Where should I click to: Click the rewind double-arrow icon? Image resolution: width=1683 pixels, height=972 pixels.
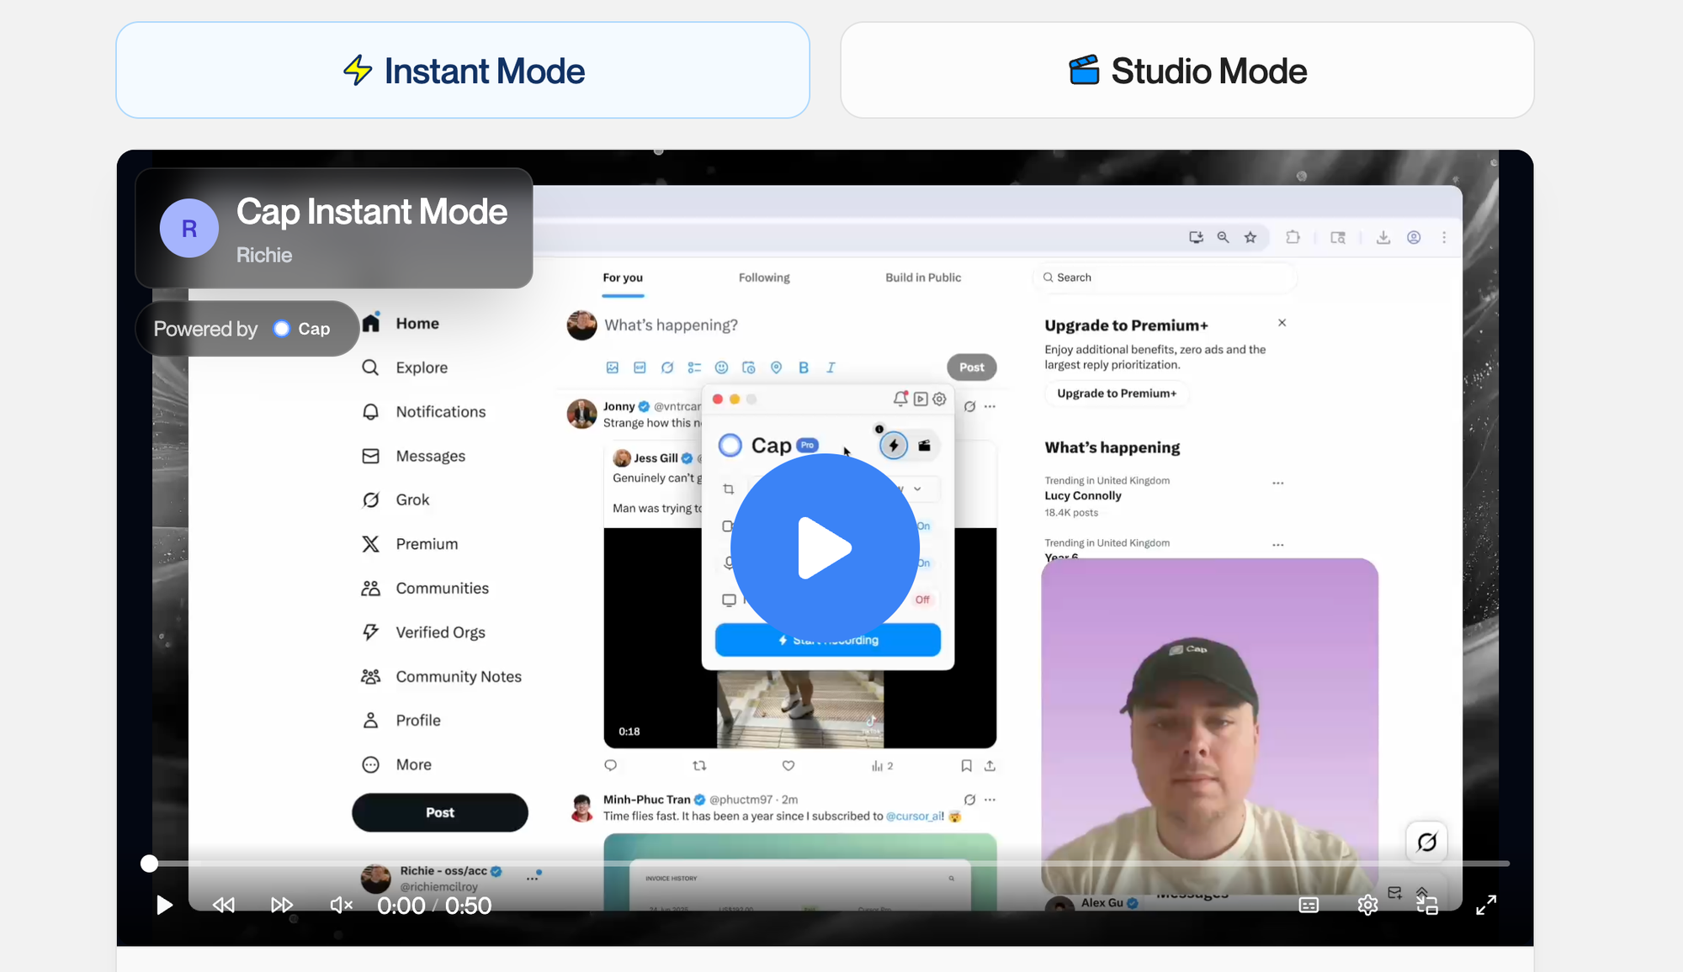[224, 905]
